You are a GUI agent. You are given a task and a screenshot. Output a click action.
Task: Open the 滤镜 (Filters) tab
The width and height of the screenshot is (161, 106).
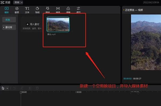click(68, 10)
